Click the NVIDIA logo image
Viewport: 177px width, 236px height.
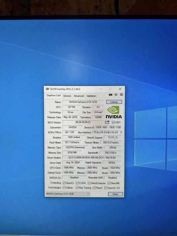(x=114, y=112)
